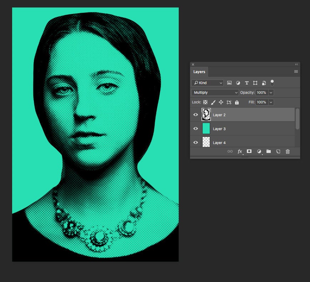Filter layers by pixel layers icon

[x=229, y=83]
